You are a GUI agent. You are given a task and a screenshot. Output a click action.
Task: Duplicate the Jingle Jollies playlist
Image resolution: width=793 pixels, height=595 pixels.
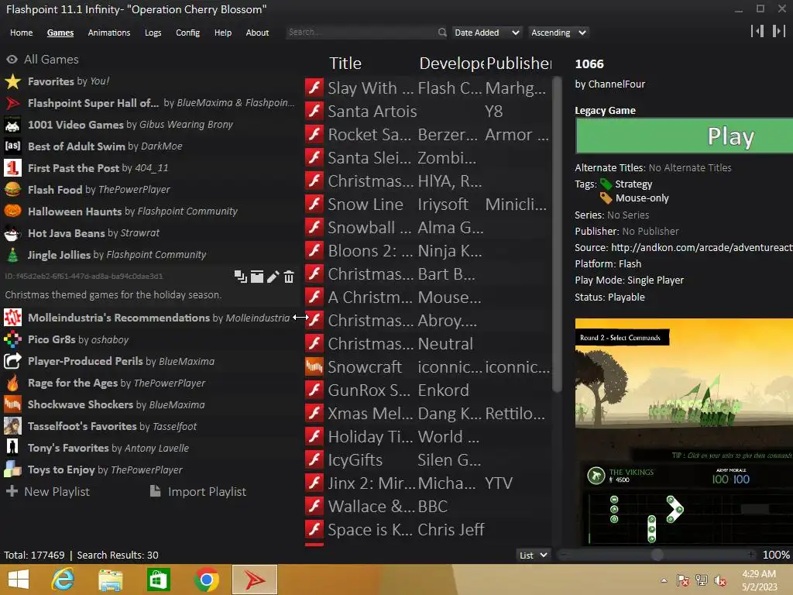[x=241, y=277]
